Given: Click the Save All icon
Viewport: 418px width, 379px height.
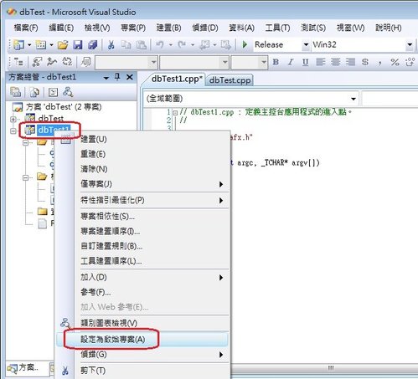Looking at the screenshot, I should pos(92,44).
